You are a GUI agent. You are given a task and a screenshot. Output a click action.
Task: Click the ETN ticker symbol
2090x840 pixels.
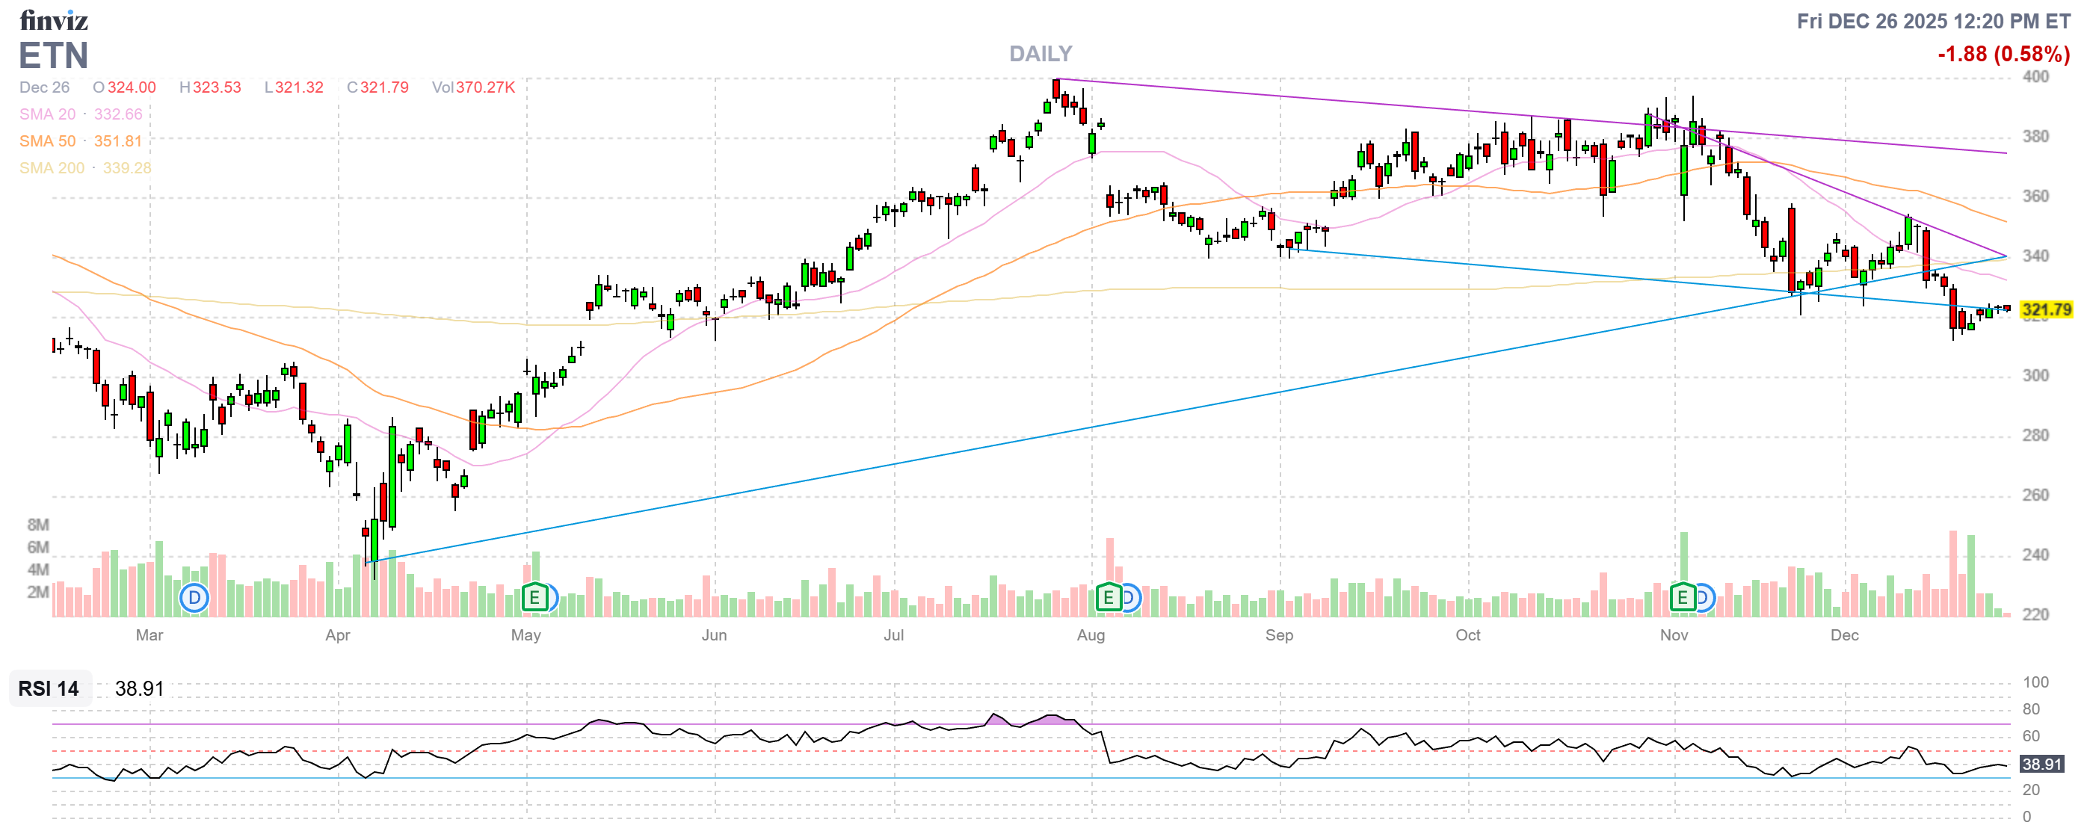(54, 56)
